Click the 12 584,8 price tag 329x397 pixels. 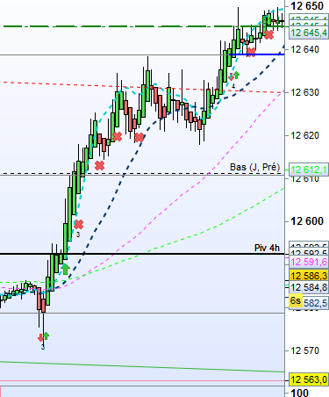pos(309,287)
